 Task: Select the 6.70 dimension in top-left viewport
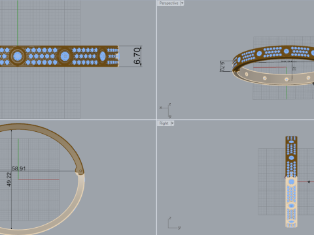137,56
